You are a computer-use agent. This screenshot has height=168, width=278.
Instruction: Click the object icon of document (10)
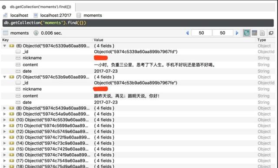[12, 120]
